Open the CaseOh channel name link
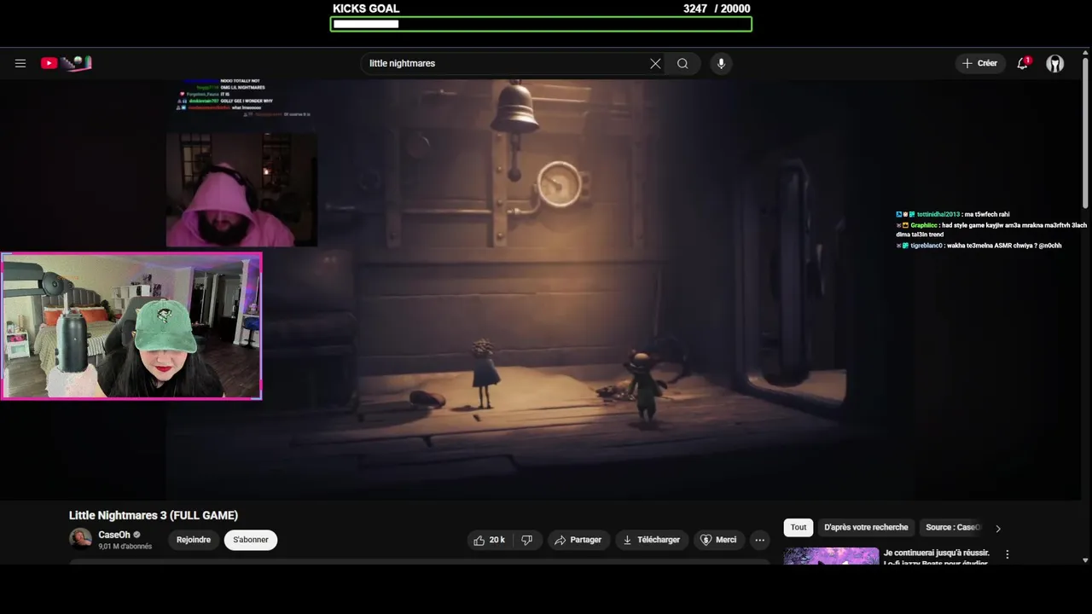 [114, 535]
